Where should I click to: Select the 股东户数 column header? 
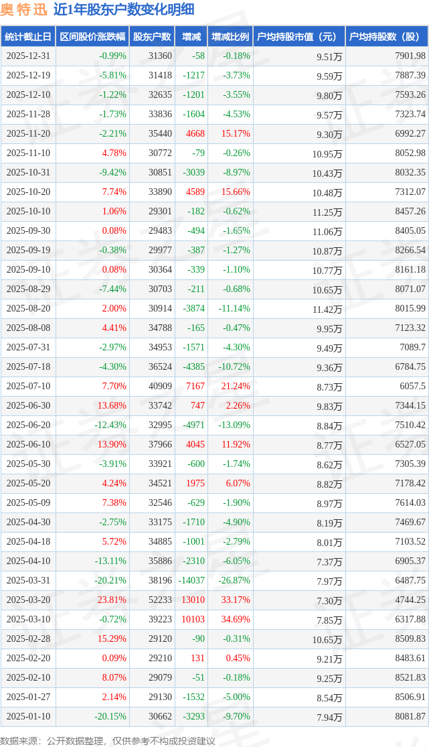[152, 37]
